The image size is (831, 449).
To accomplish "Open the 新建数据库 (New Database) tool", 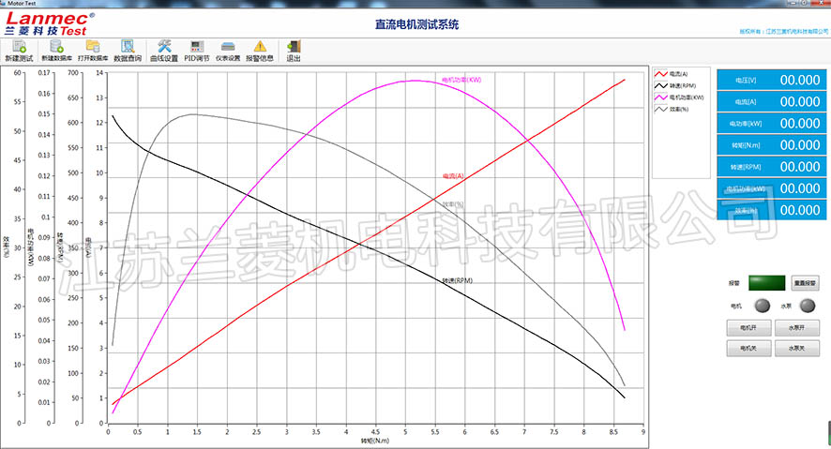I will (55, 47).
